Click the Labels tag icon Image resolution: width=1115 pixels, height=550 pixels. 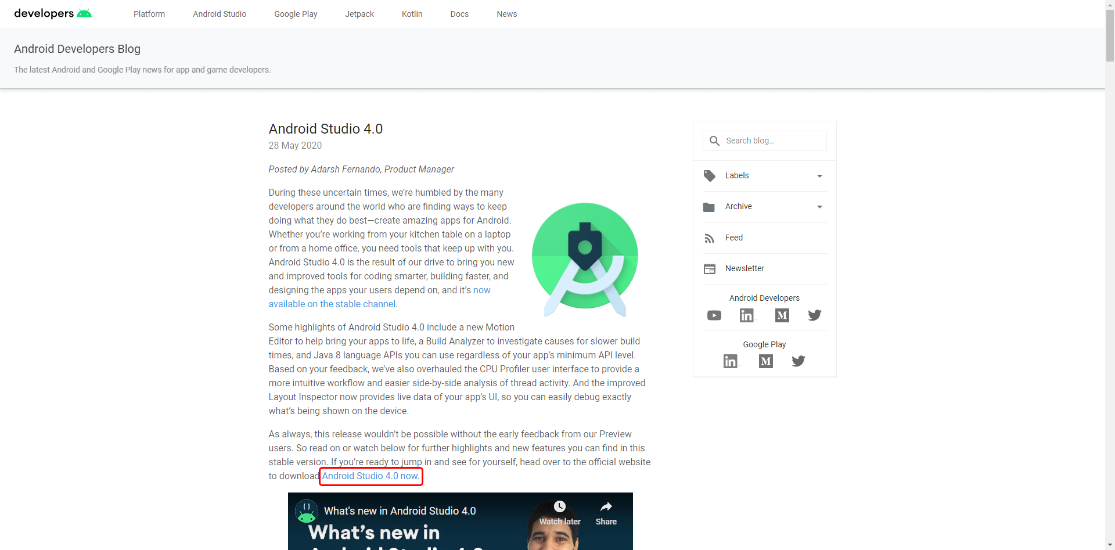pos(709,175)
